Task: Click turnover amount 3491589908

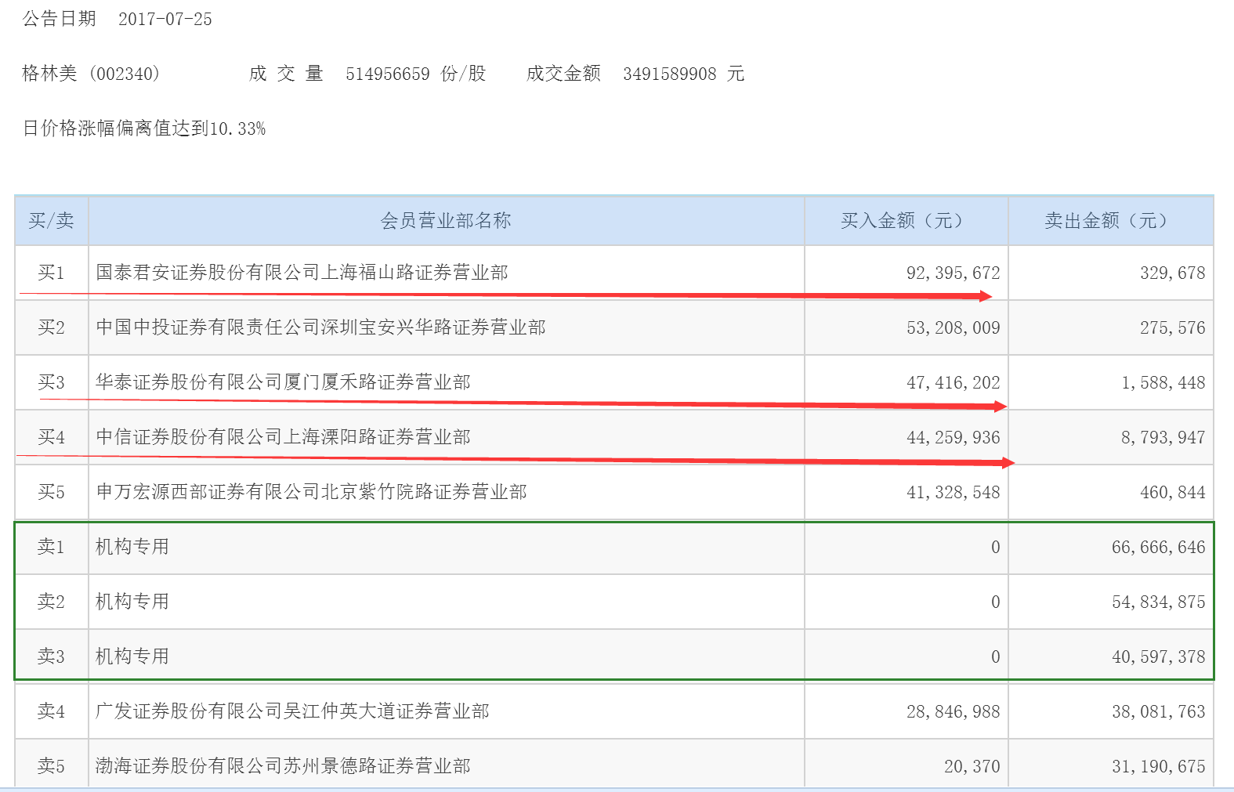Action: pyautogui.click(x=670, y=74)
